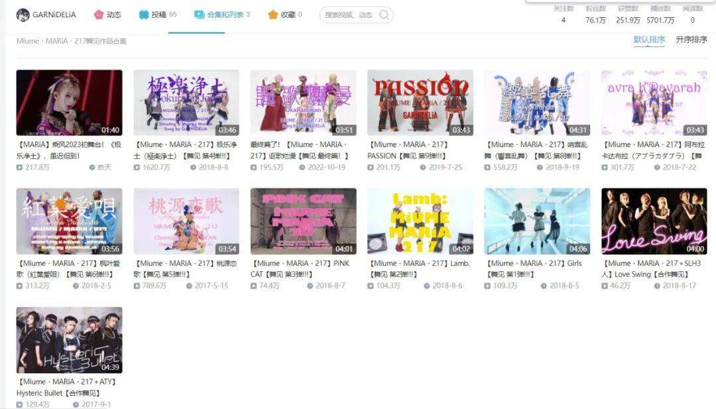Click the 桃源恋歌 第5弹 video title
Screen dimensions: 716x409
click(x=186, y=269)
